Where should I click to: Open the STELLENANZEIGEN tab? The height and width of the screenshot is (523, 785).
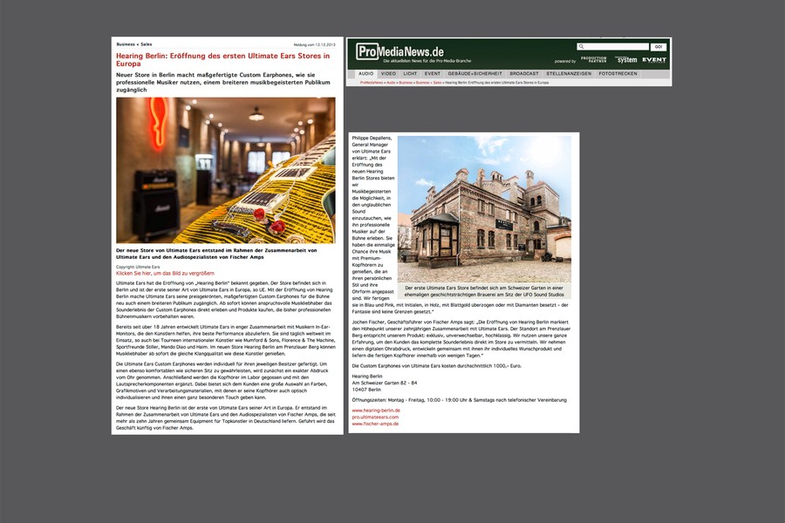pyautogui.click(x=569, y=74)
